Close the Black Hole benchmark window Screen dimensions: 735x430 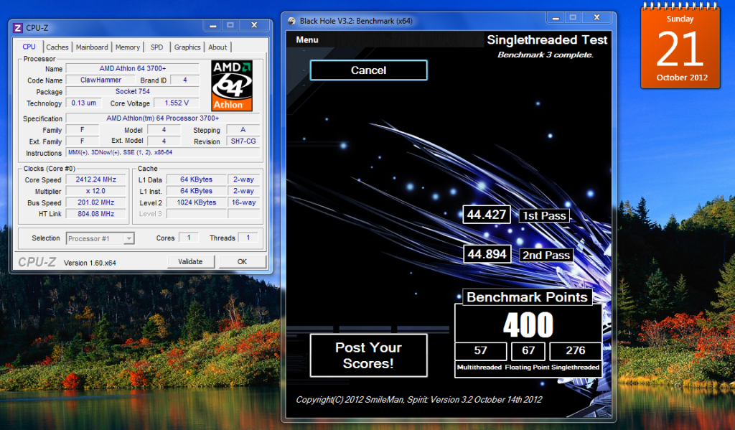[x=596, y=18]
